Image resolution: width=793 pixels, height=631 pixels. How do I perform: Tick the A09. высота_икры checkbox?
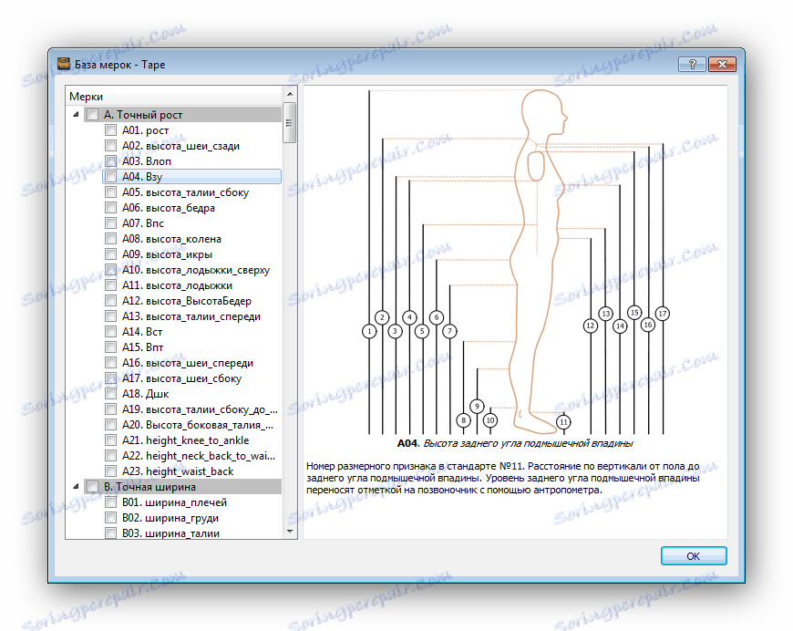[x=110, y=254]
